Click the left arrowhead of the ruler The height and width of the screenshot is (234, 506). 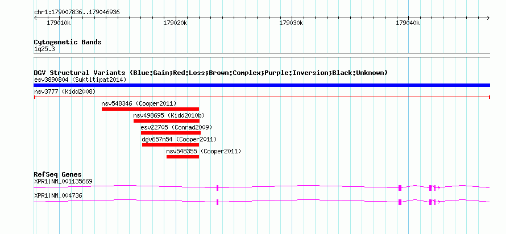[x=35, y=18]
